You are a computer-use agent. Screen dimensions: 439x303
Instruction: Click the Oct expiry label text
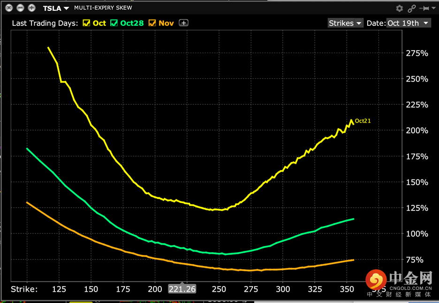[x=99, y=23]
